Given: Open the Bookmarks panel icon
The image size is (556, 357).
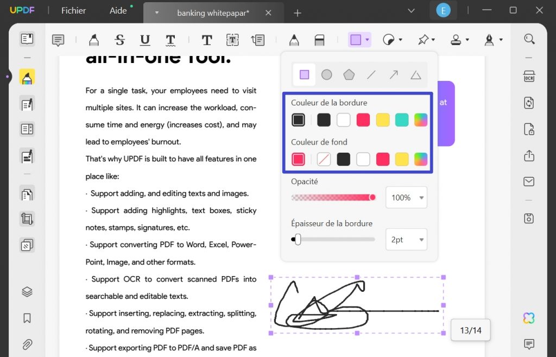Looking at the screenshot, I should [27, 318].
